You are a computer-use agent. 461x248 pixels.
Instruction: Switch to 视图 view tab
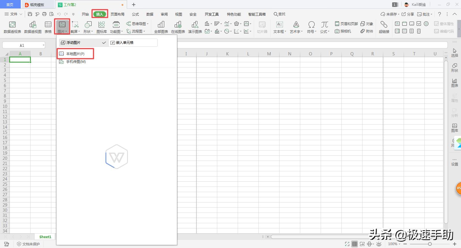coord(179,14)
